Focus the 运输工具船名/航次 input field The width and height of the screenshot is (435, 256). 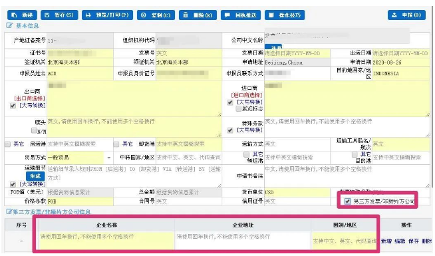coord(400,144)
